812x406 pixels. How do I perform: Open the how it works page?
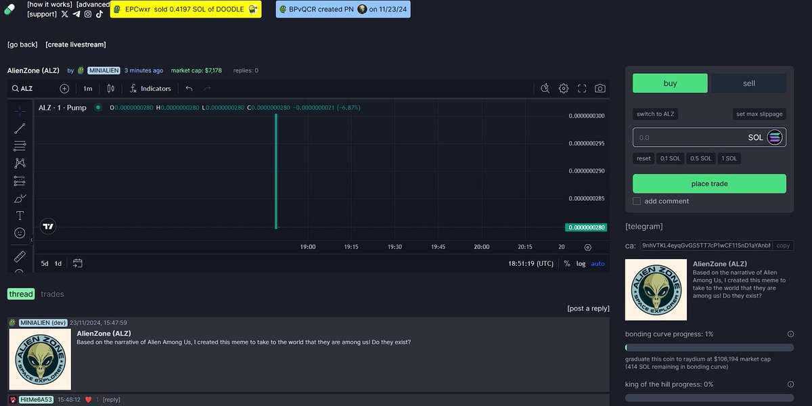pos(49,3)
